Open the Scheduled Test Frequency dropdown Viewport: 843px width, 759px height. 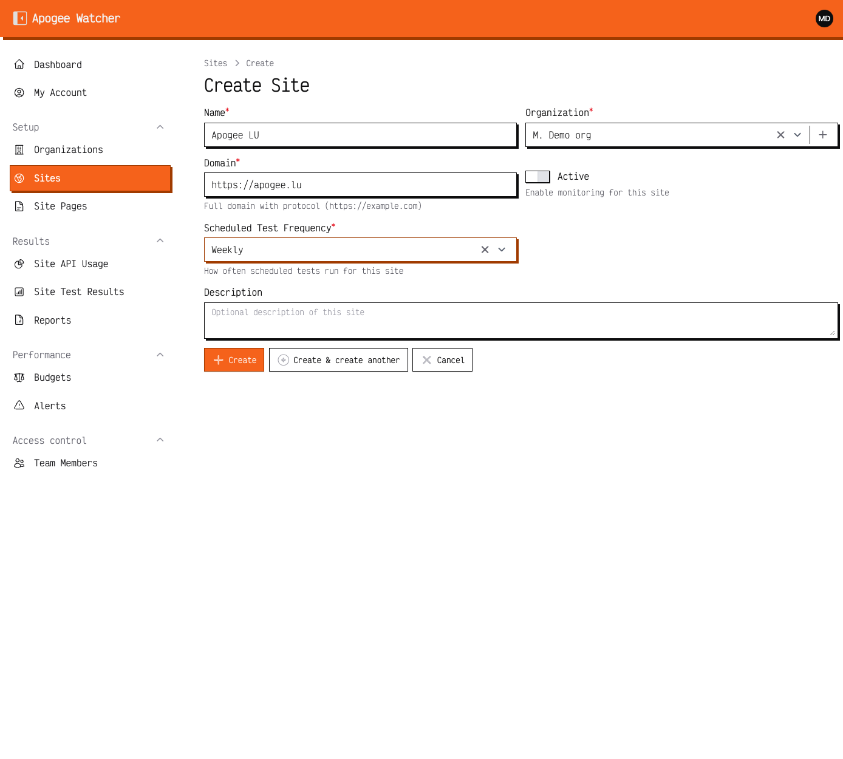tap(502, 250)
